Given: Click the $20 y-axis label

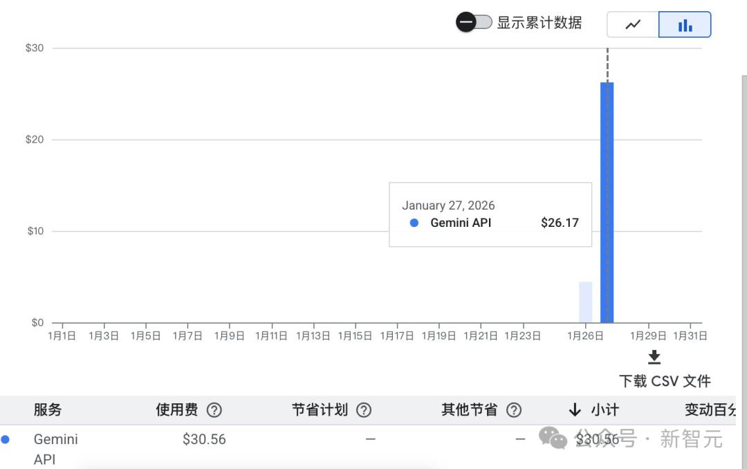Looking at the screenshot, I should 35,140.
